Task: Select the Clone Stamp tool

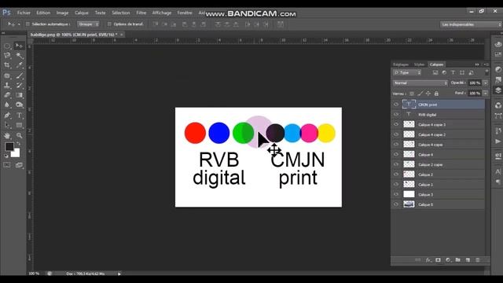Action: (x=7, y=86)
